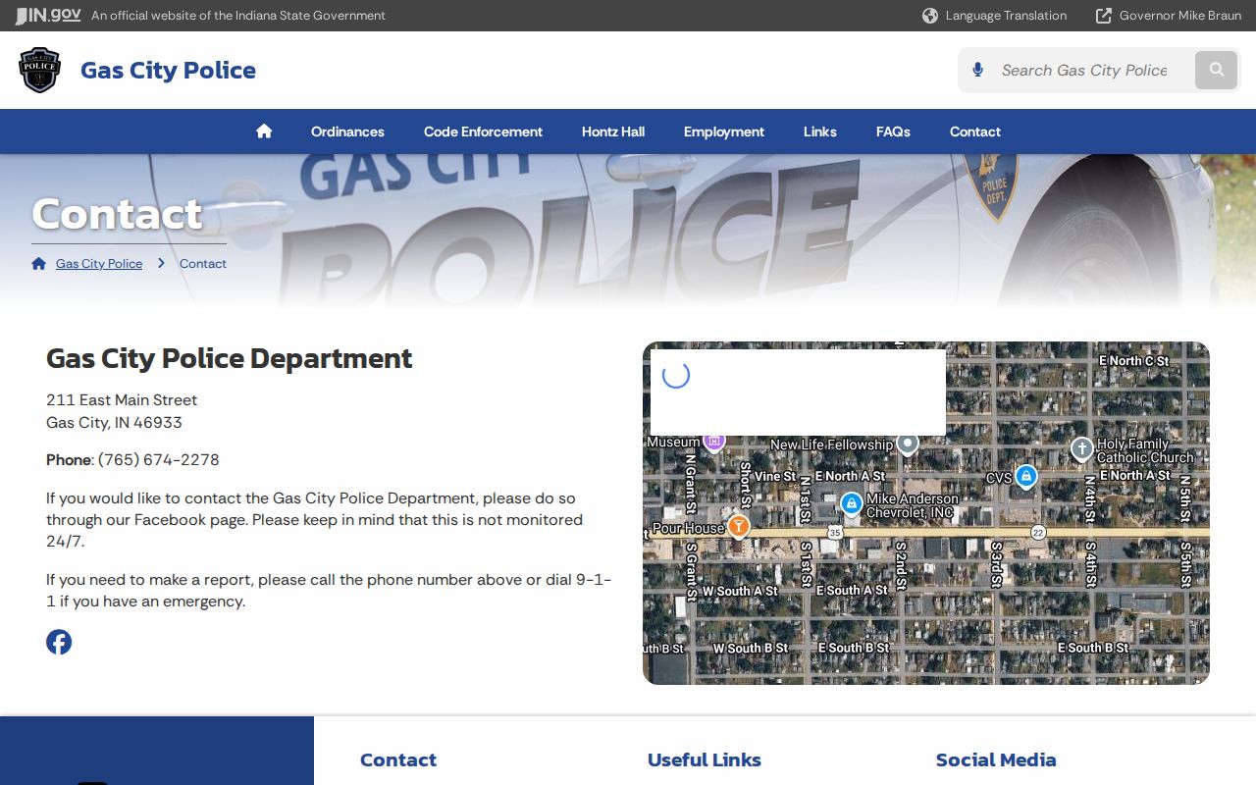Click the New Life Fellowship map pin

(x=908, y=444)
